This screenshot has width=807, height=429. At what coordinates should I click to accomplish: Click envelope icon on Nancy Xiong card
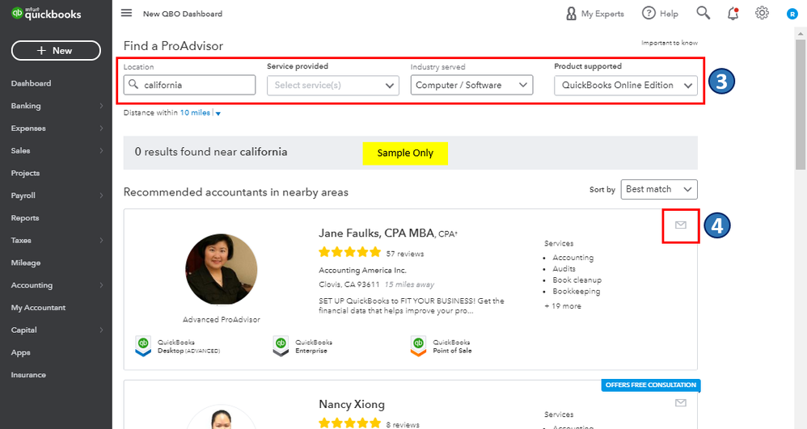(x=680, y=402)
